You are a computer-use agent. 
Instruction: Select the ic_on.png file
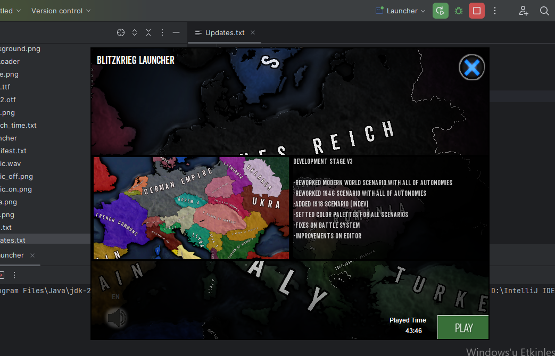(x=16, y=189)
